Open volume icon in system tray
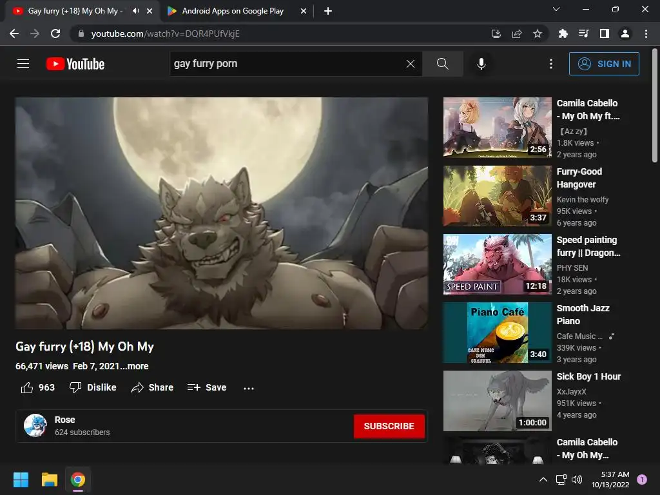The image size is (660, 495). pyautogui.click(x=577, y=480)
